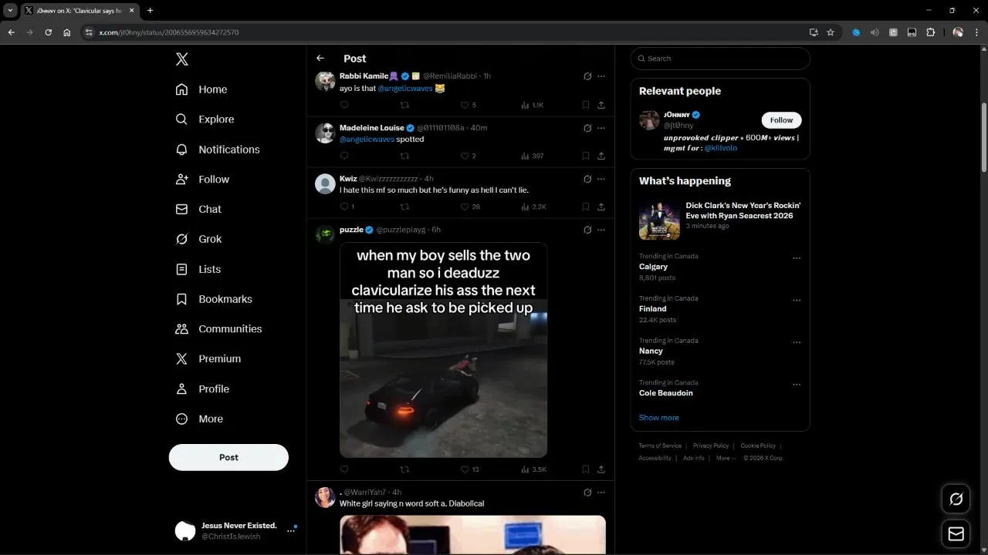Ask Grok about Madeleine Louise's reply
The image size is (988, 555).
pyautogui.click(x=587, y=128)
